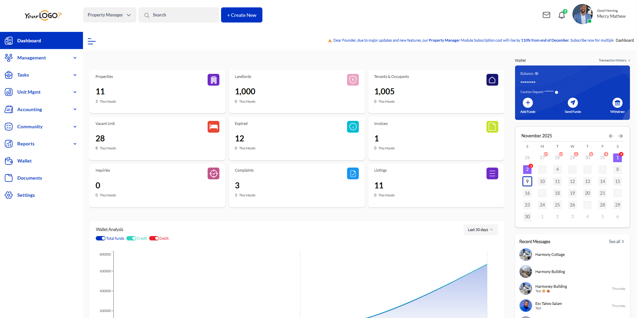This screenshot has height=318, width=637.
Task: Click See all recent messages
Action: click(616, 241)
